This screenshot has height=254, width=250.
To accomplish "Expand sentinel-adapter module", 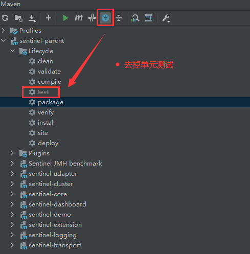I will point(12,174).
